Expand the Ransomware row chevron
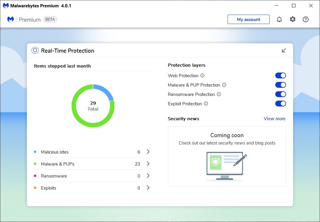This screenshot has height=222, width=320. (148, 176)
